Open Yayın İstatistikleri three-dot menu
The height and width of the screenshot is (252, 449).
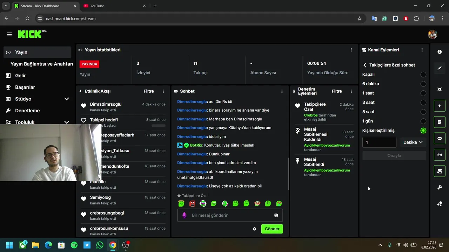(x=351, y=50)
